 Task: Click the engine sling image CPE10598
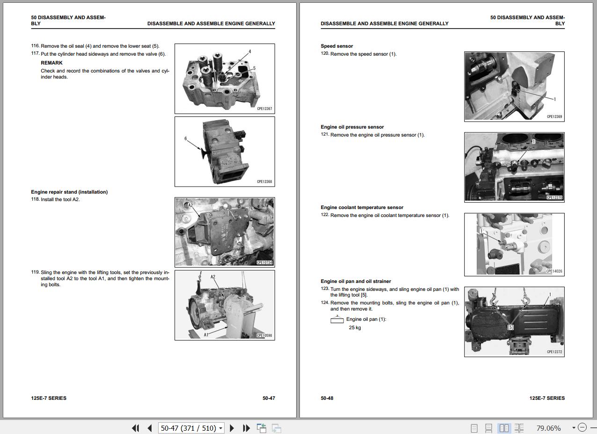[x=225, y=305]
